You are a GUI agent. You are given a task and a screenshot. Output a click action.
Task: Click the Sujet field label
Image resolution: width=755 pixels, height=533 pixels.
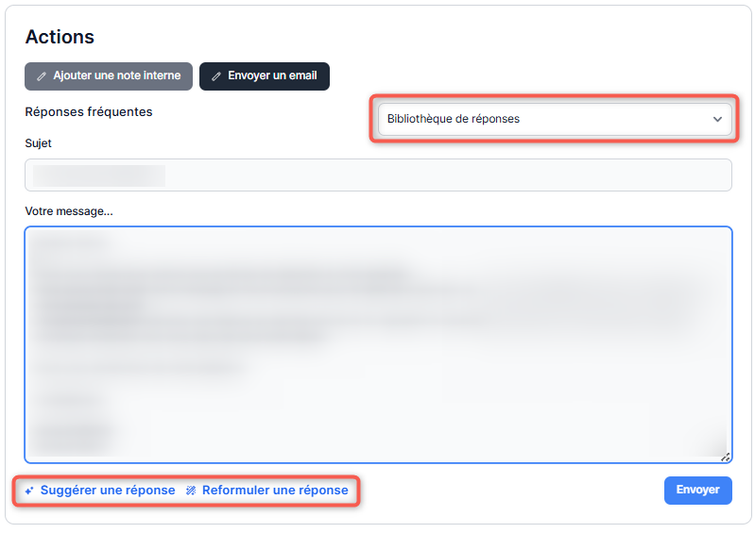[x=39, y=143]
